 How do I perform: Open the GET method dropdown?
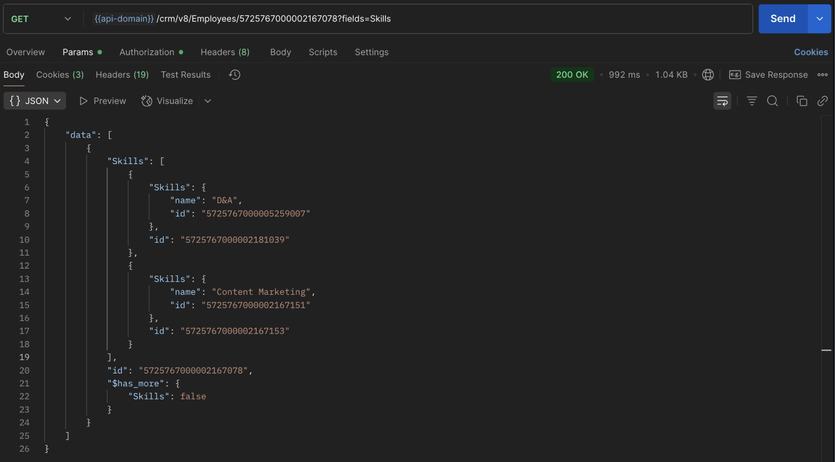[41, 19]
